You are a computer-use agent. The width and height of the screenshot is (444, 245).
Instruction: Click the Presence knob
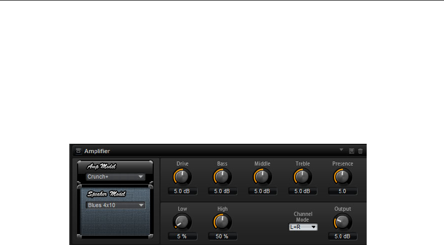click(342, 177)
